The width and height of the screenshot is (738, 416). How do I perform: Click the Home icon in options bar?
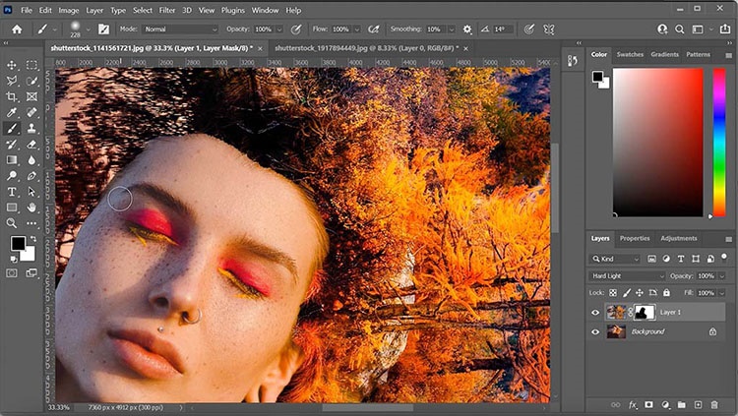tap(17, 30)
